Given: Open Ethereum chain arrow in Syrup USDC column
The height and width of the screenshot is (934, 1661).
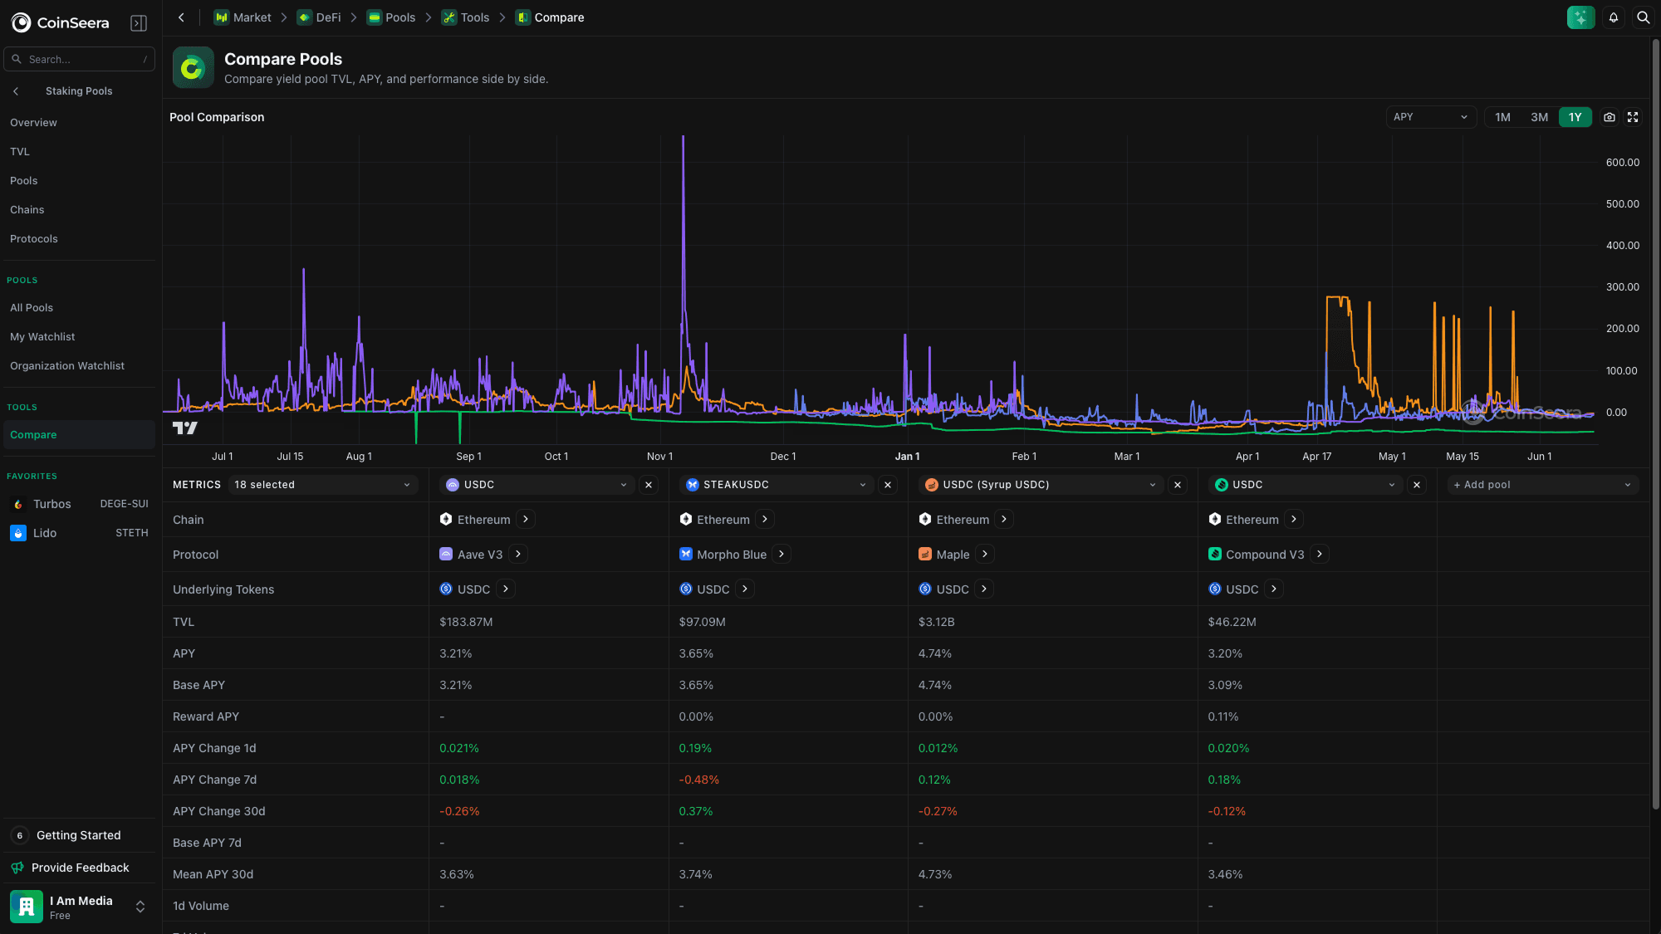Looking at the screenshot, I should 1004,519.
